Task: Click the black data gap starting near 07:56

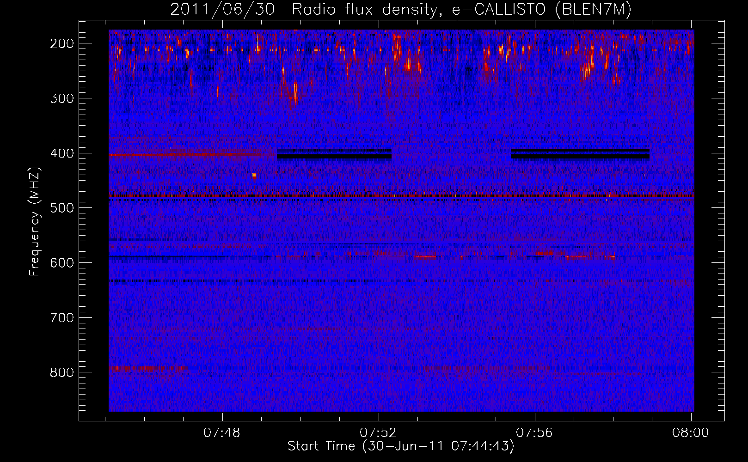Action: tap(580, 154)
